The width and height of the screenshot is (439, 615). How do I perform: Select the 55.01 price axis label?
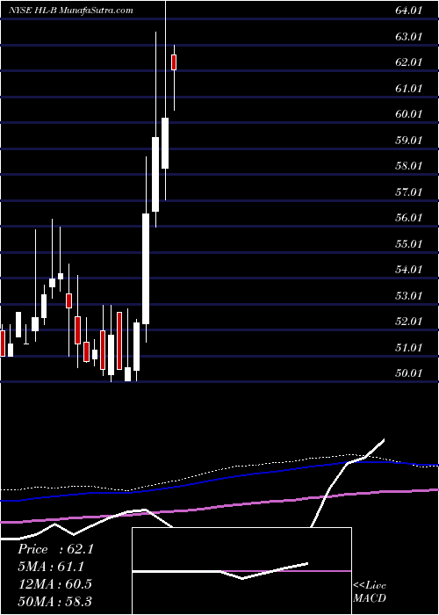[x=408, y=244]
